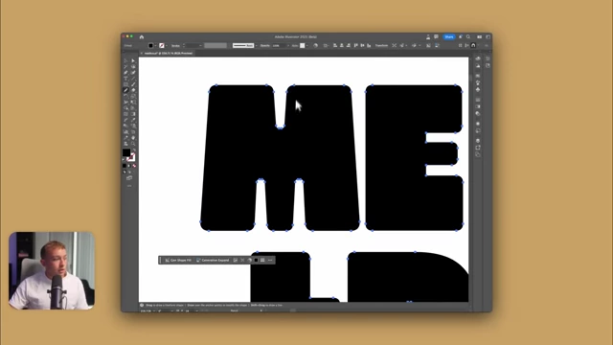
Task: Open the variable width profile dropdown
Action: (216, 45)
